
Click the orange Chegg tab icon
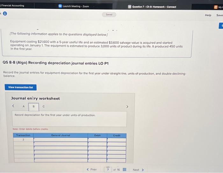tap(216, 7)
